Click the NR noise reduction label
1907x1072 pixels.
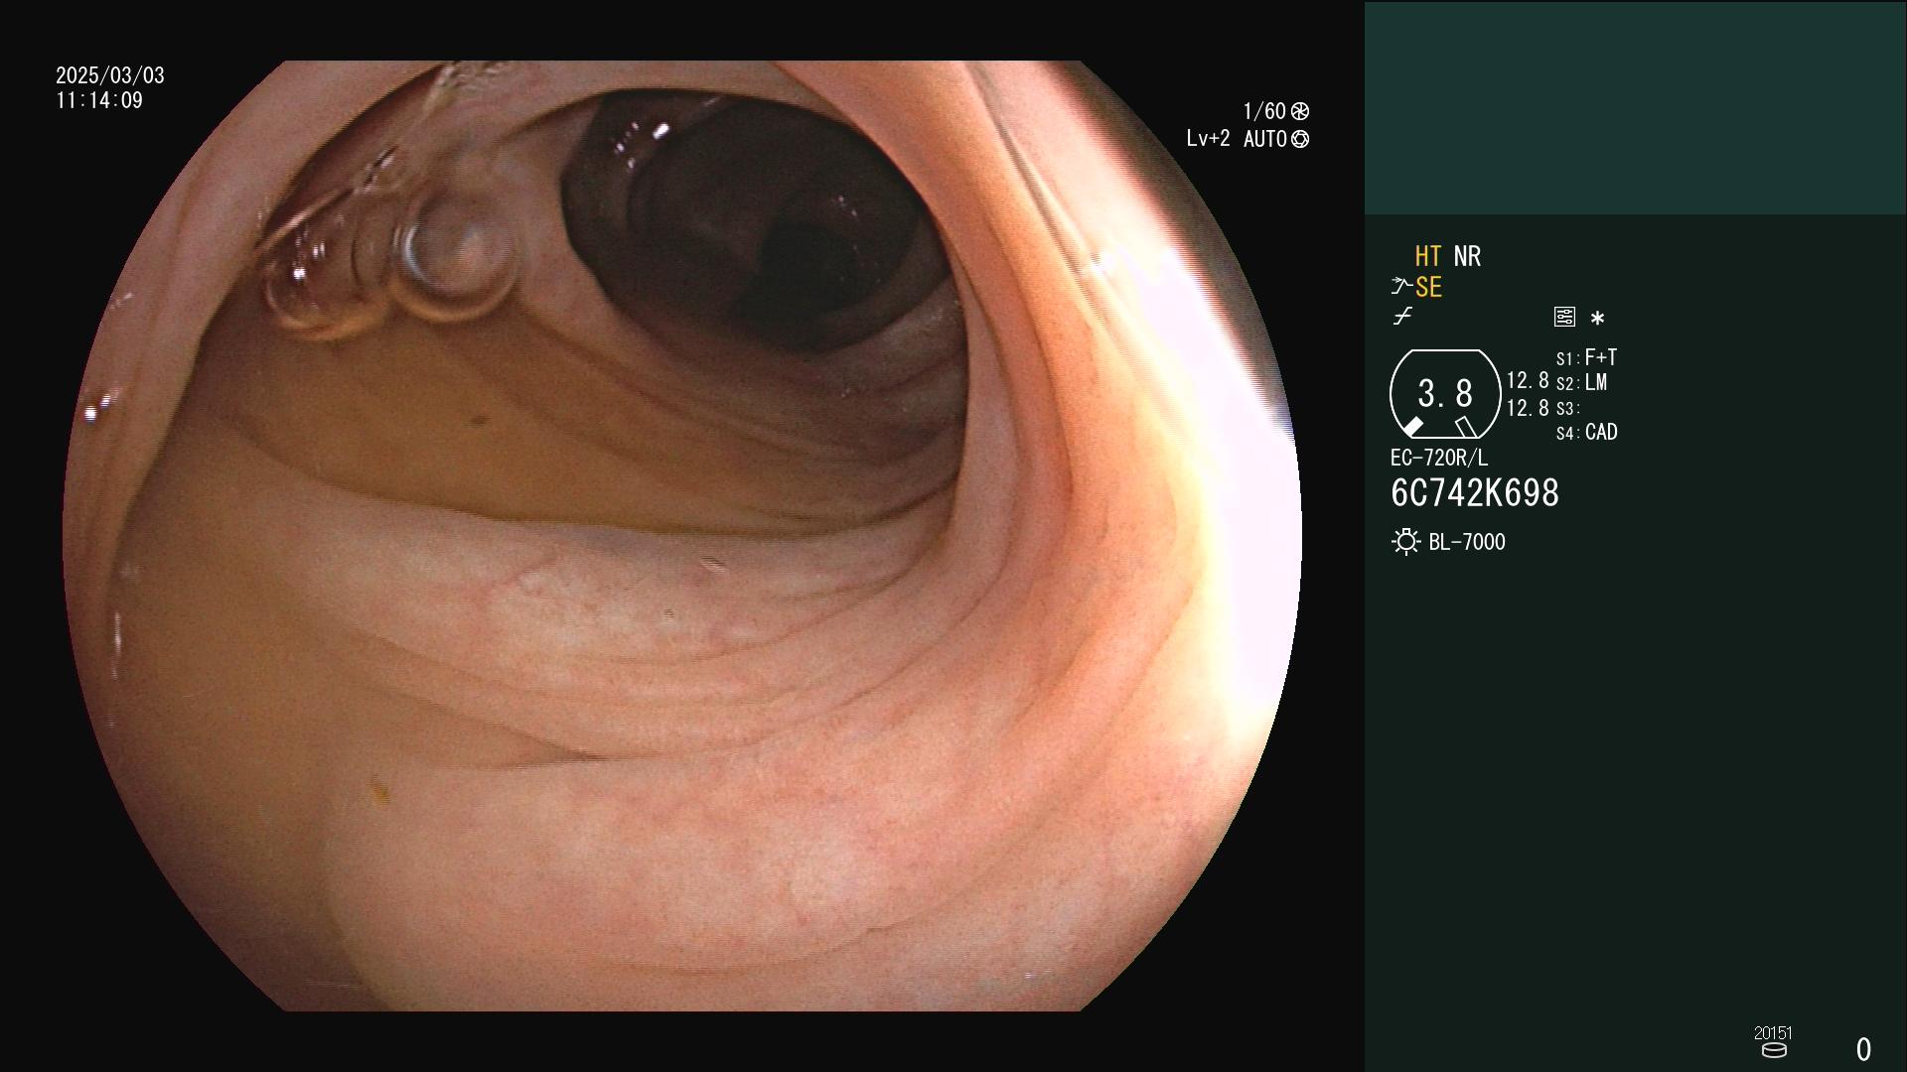point(1467,256)
